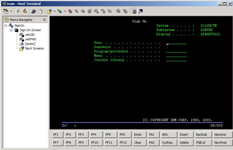Open the Next Screens folder item
The width and height of the screenshot is (233, 150).
coord(34,48)
